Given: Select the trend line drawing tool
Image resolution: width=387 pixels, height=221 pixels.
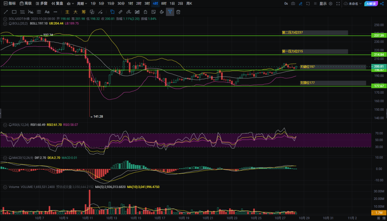Looking at the screenshot, I should coord(6,12).
